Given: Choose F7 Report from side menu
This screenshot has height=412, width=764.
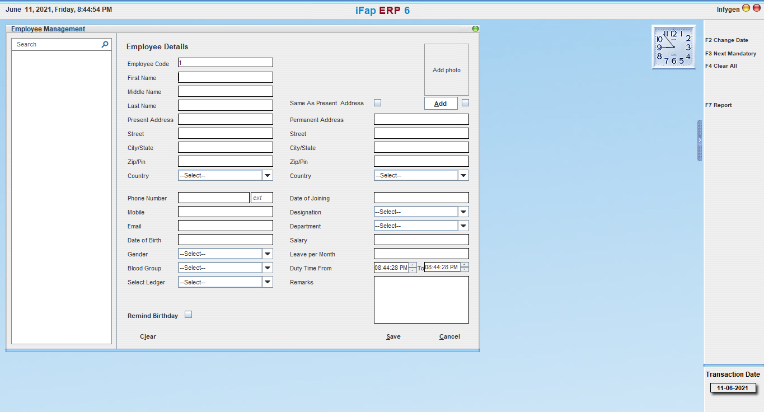Looking at the screenshot, I should click(x=718, y=105).
